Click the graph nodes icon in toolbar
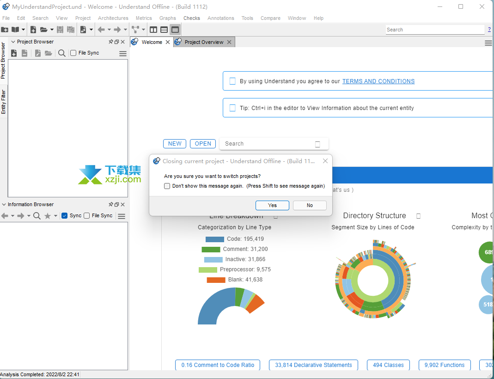The width and height of the screenshot is (494, 379). click(135, 30)
